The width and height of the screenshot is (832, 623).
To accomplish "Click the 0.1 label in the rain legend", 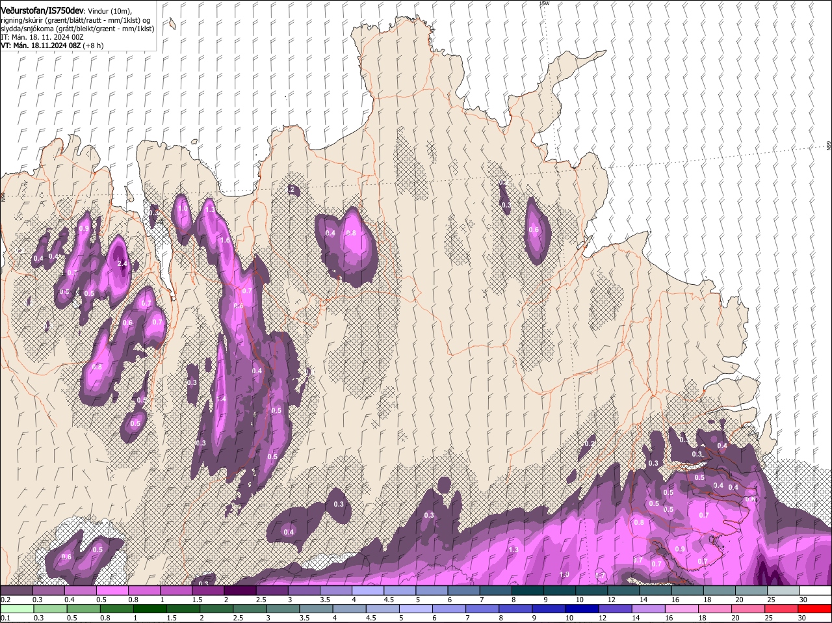I will [x=6, y=618].
